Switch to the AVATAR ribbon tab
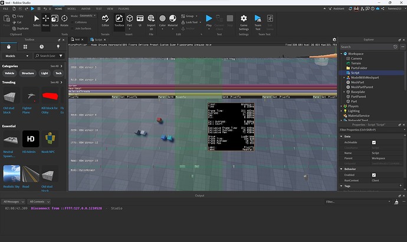Screen dimensions: 407x242 pyautogui.click(x=86, y=9)
